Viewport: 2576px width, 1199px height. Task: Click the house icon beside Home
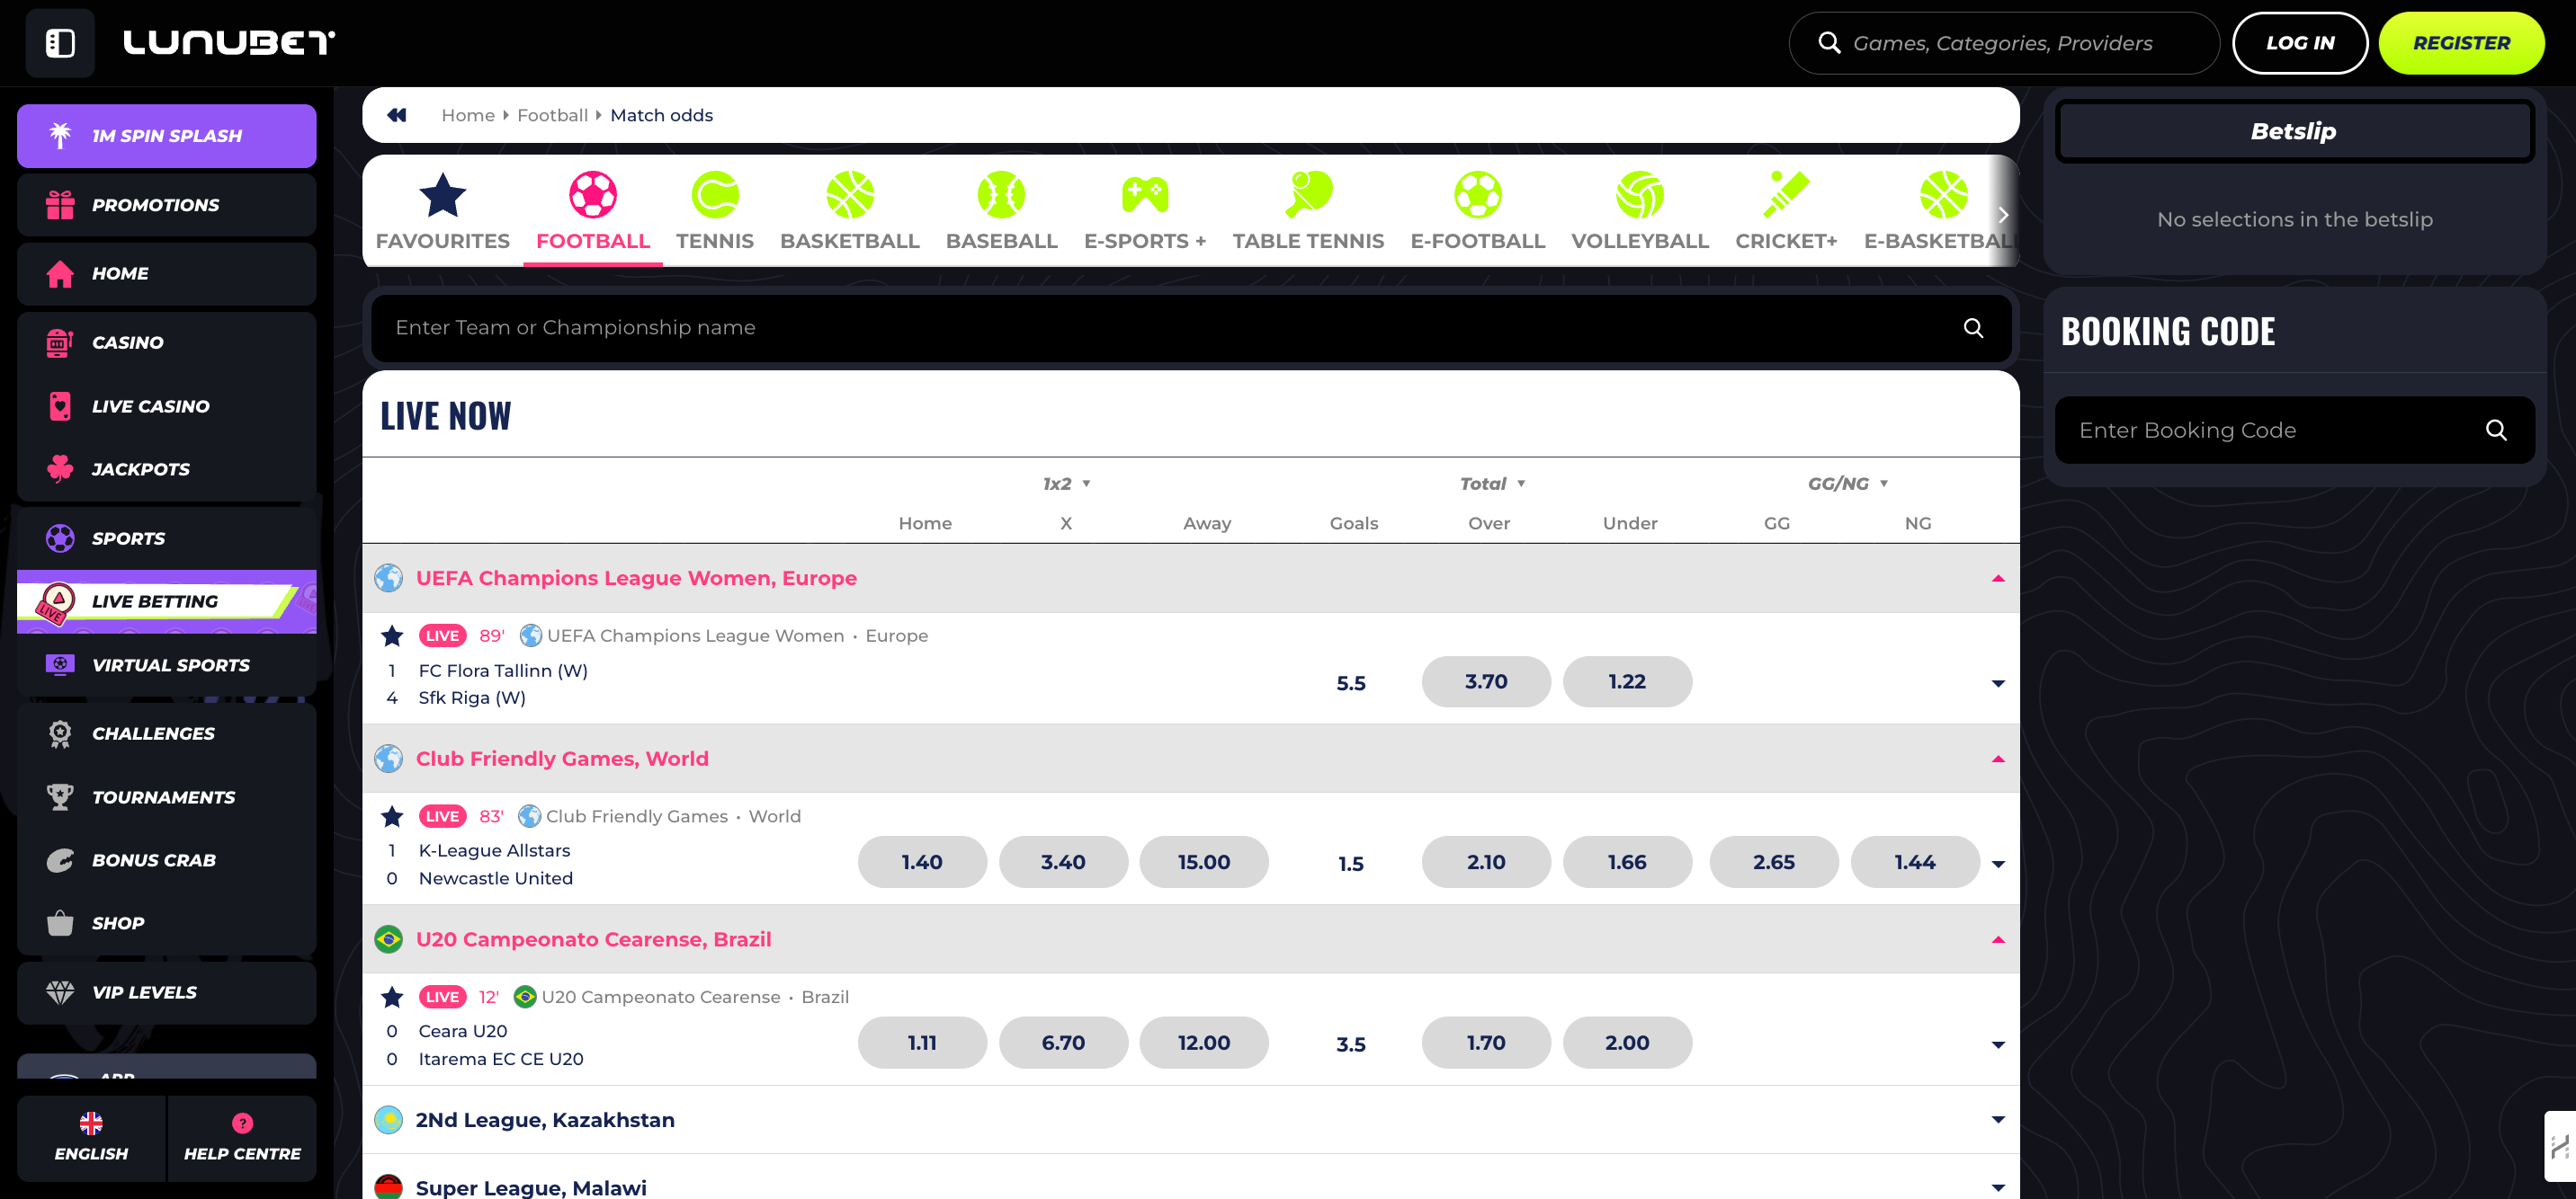pyautogui.click(x=60, y=274)
